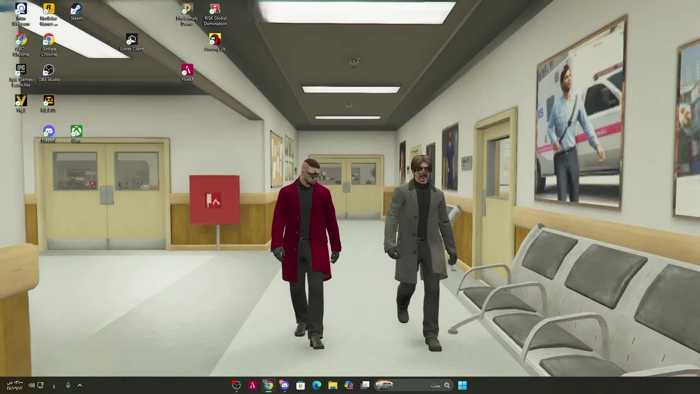Open the Rockstar Games Launcher shortcut
This screenshot has height=394, width=700.
coord(49,14)
